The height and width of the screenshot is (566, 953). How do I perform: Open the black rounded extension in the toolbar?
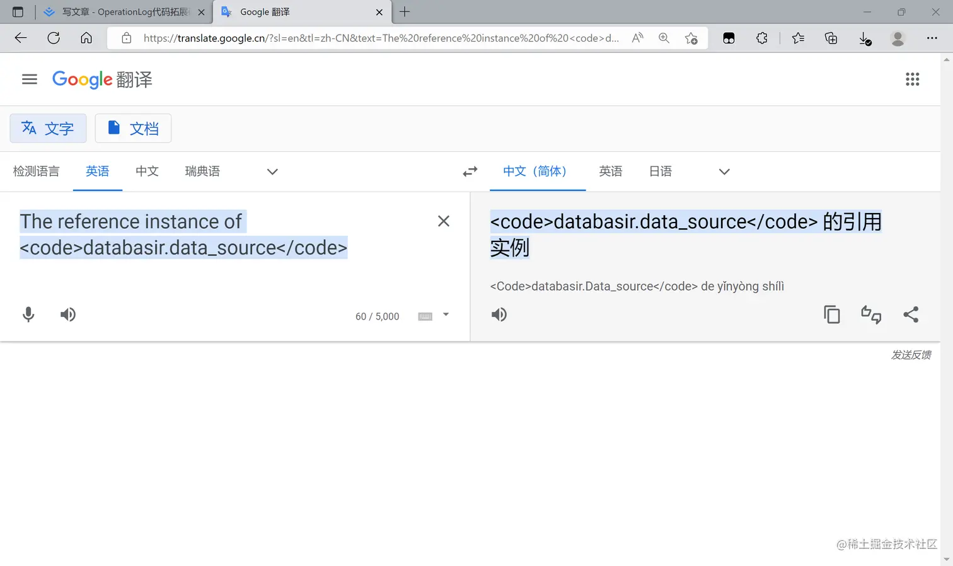729,38
